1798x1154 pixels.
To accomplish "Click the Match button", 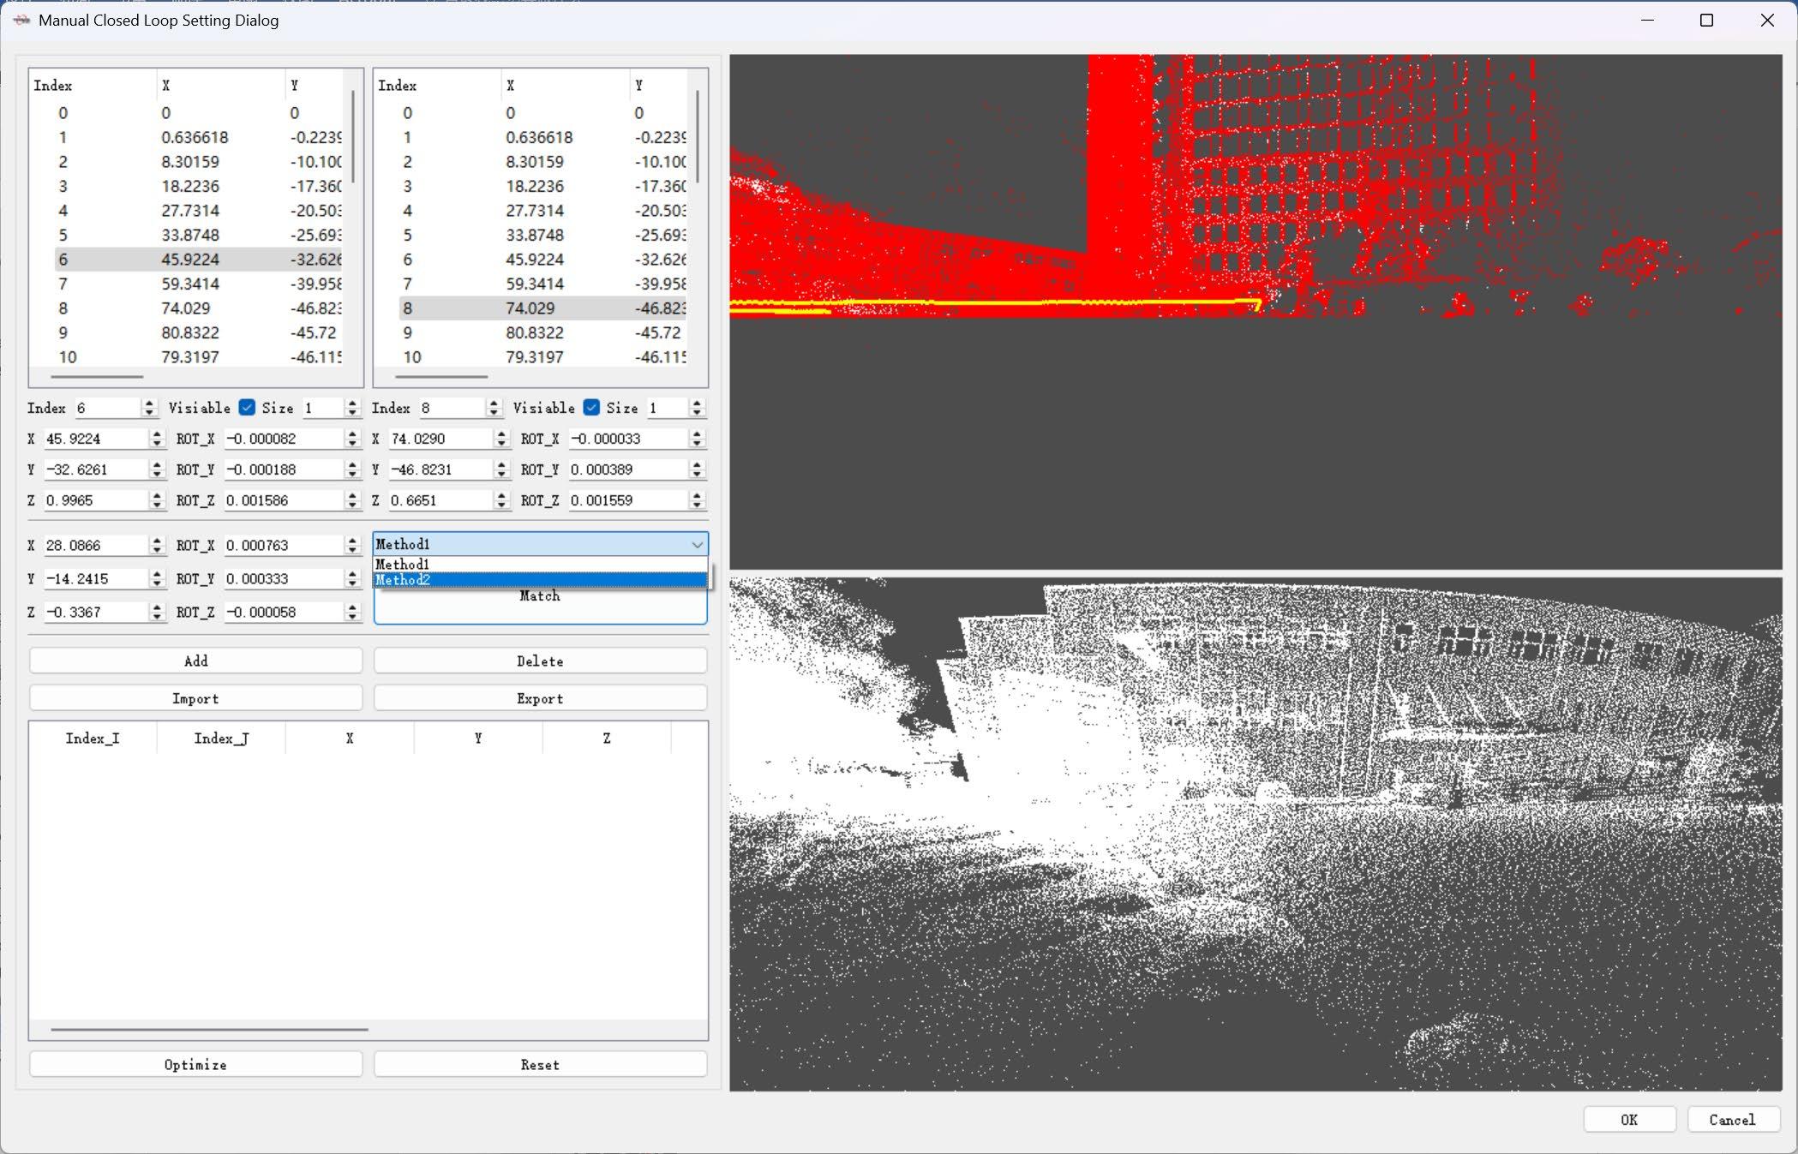I will click(540, 596).
